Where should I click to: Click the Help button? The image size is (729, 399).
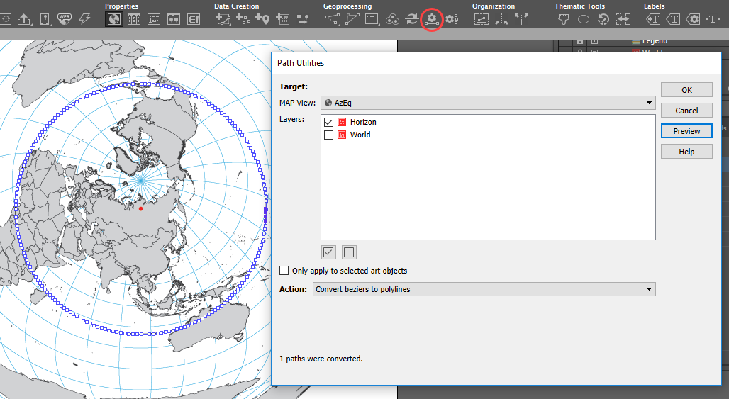686,152
